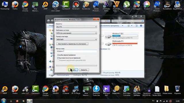
Task: Open the cluster size 4096 dropdown
Action: point(76,39)
